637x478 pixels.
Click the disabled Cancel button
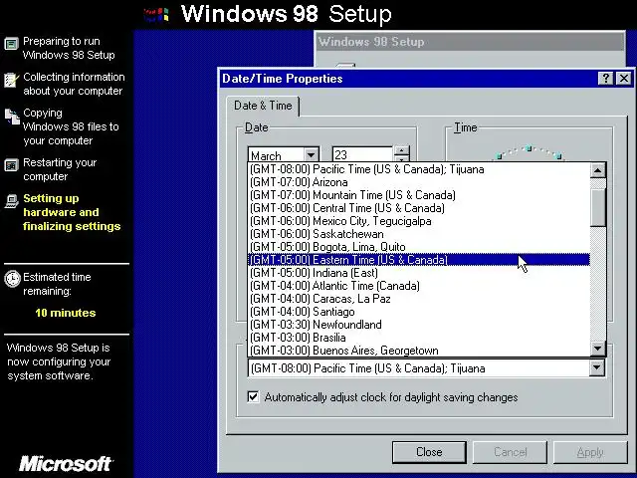pyautogui.click(x=510, y=452)
